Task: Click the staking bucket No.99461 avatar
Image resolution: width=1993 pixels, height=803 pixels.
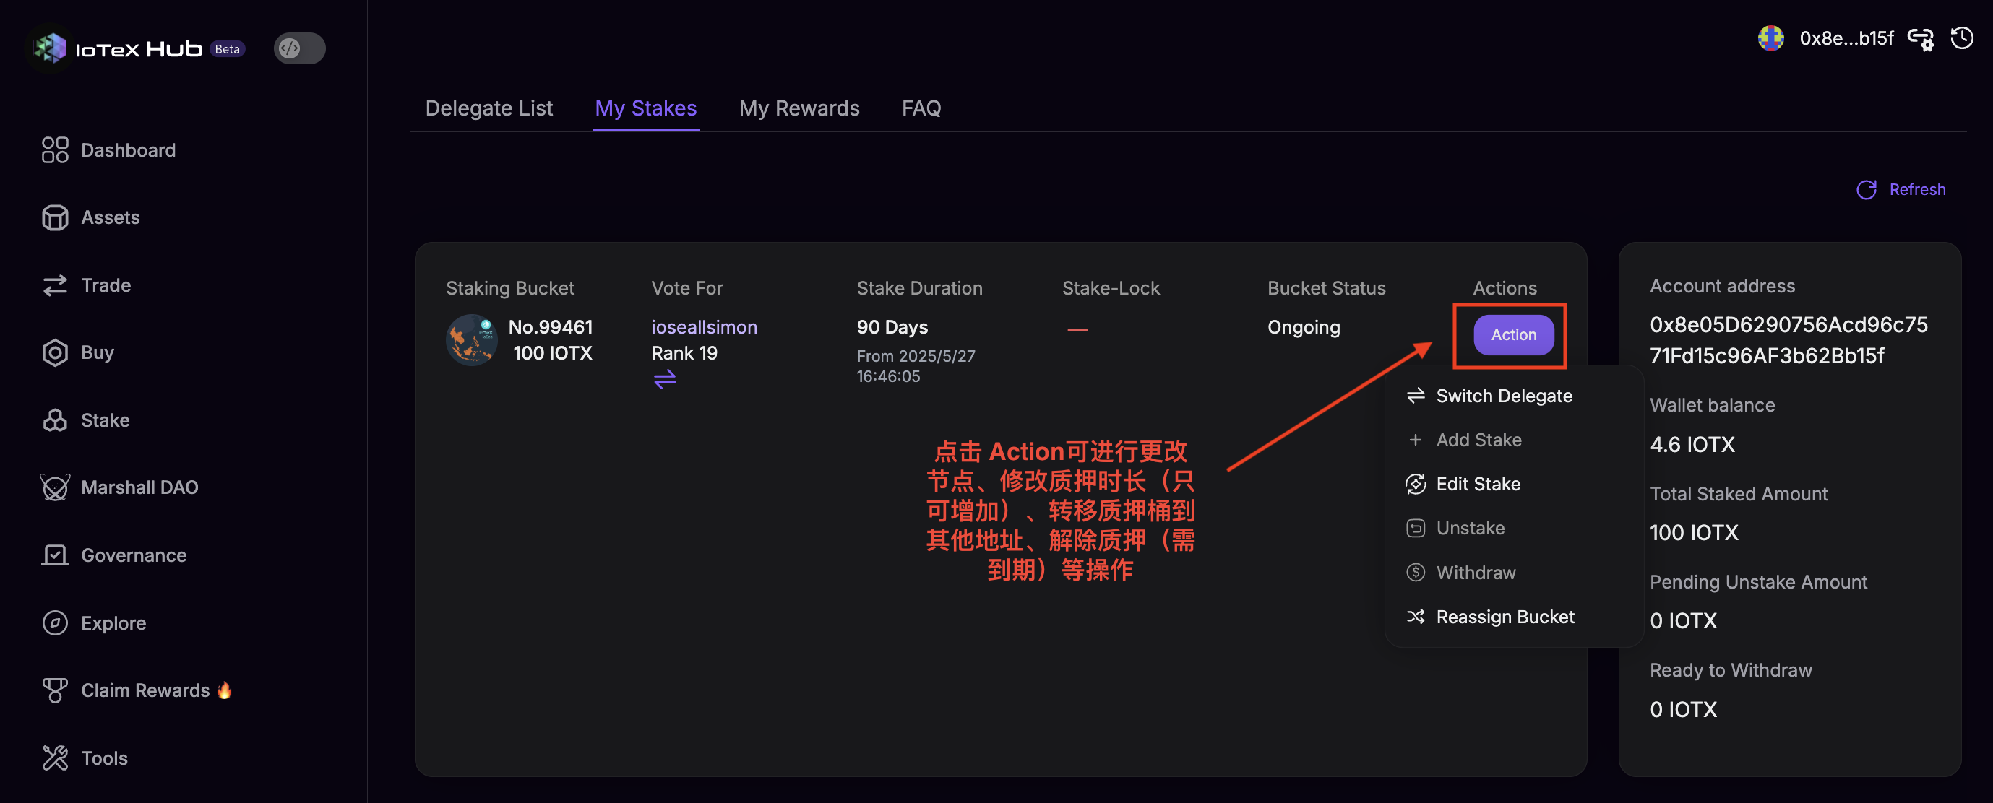Action: (x=471, y=339)
